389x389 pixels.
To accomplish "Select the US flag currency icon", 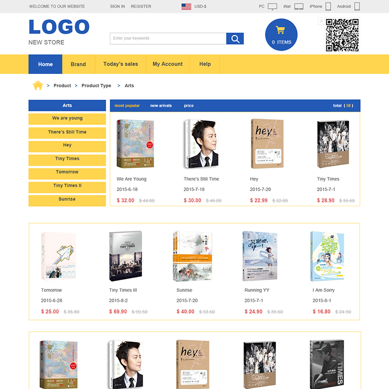I will click(x=186, y=7).
